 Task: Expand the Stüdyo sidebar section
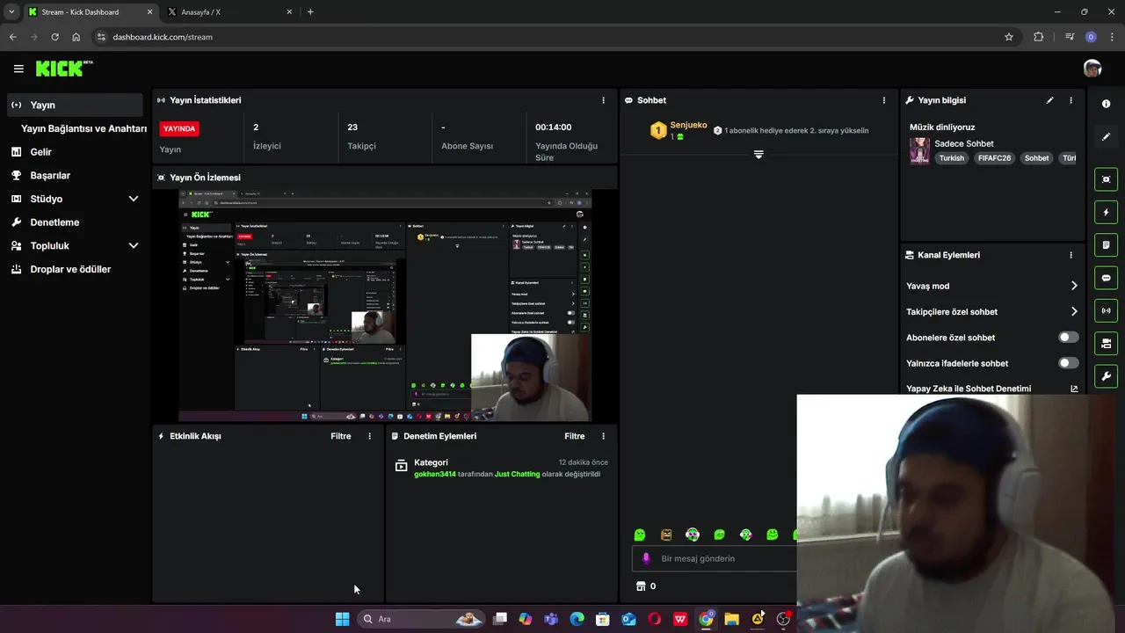click(134, 199)
